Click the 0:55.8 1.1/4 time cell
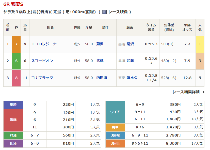The height and width of the screenshot is (150, 210). 151,78
